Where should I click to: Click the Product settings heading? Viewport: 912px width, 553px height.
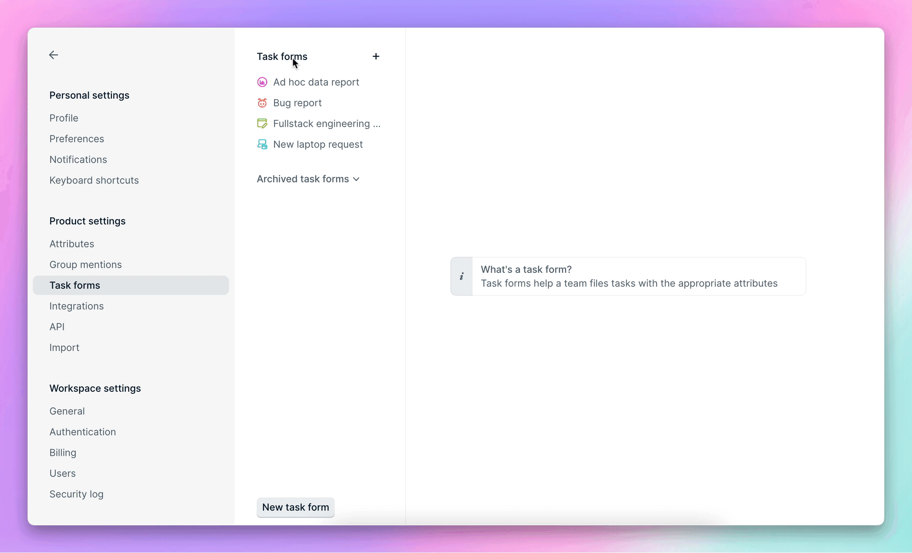click(88, 221)
